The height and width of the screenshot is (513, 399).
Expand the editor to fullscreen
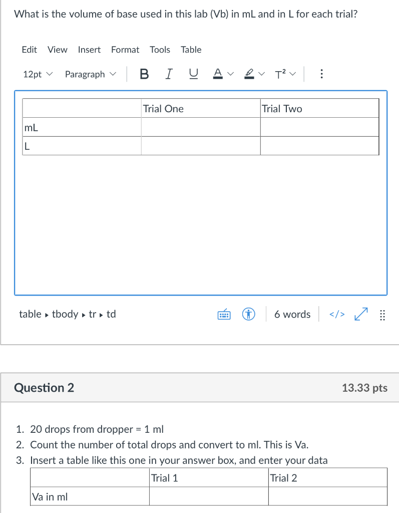(x=360, y=314)
